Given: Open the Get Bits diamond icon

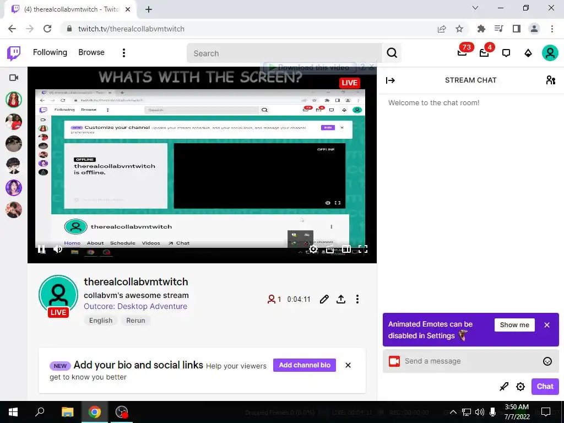Looking at the screenshot, I should tap(528, 53).
